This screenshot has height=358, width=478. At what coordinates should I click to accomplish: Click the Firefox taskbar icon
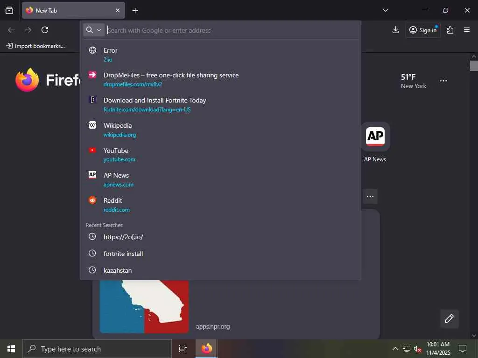coord(207,349)
